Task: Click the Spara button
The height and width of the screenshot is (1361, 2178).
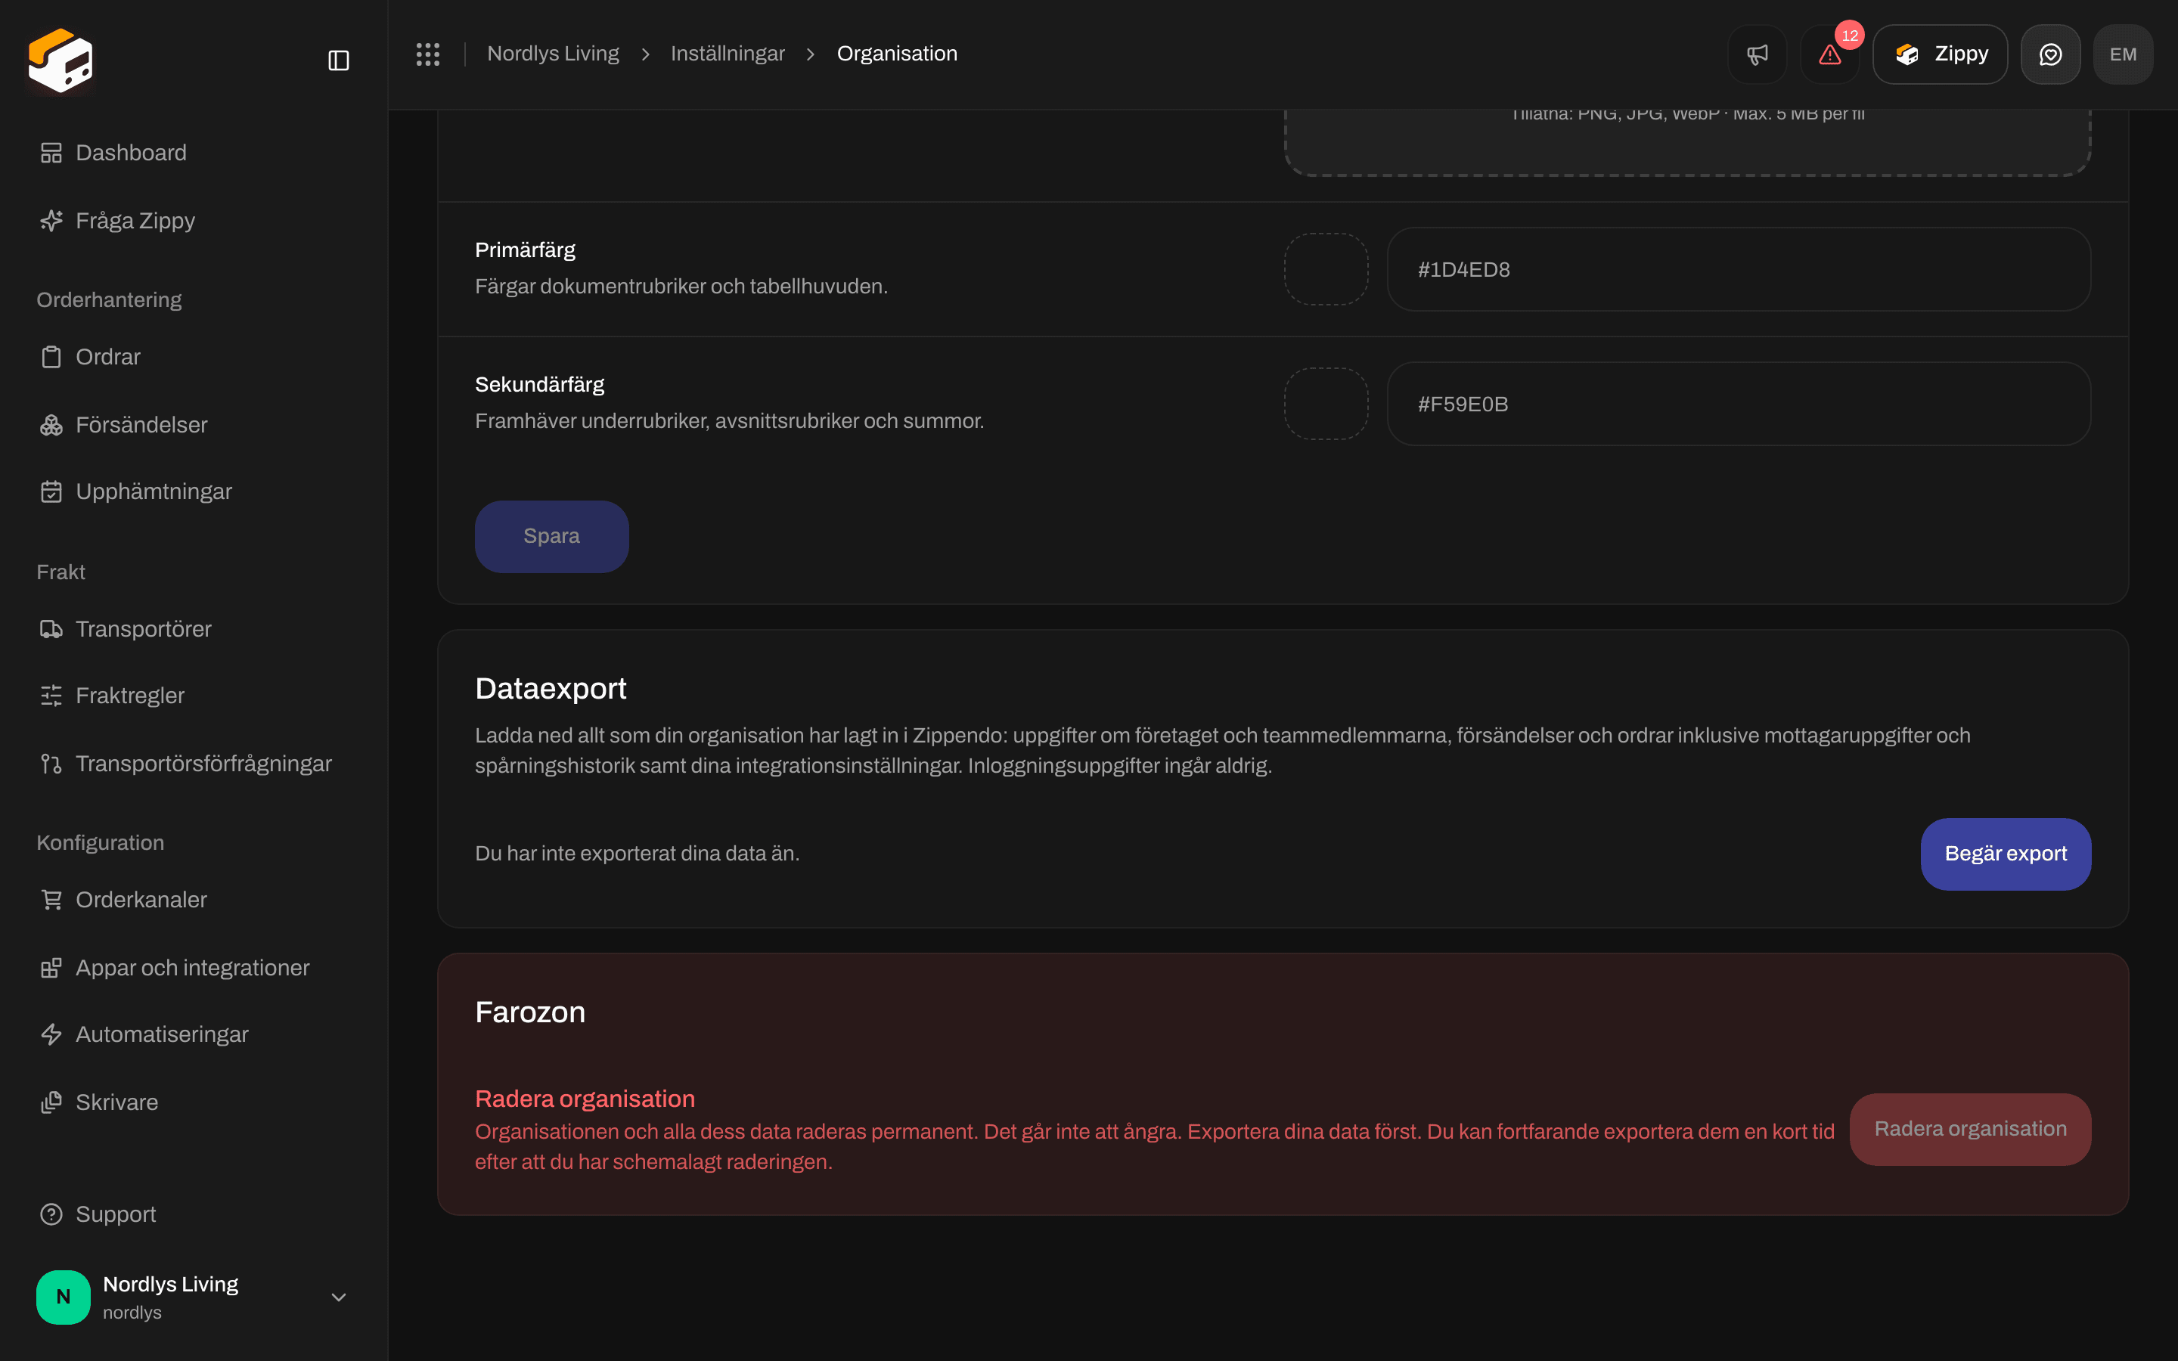Action: [552, 537]
